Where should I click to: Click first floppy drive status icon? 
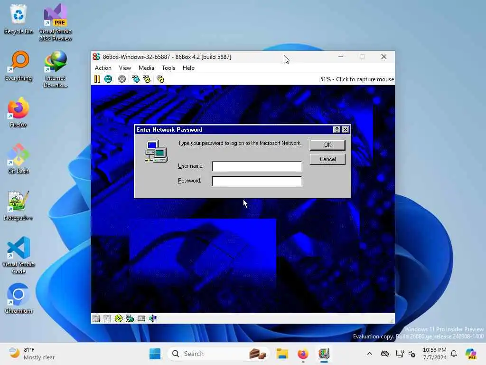(x=96, y=318)
